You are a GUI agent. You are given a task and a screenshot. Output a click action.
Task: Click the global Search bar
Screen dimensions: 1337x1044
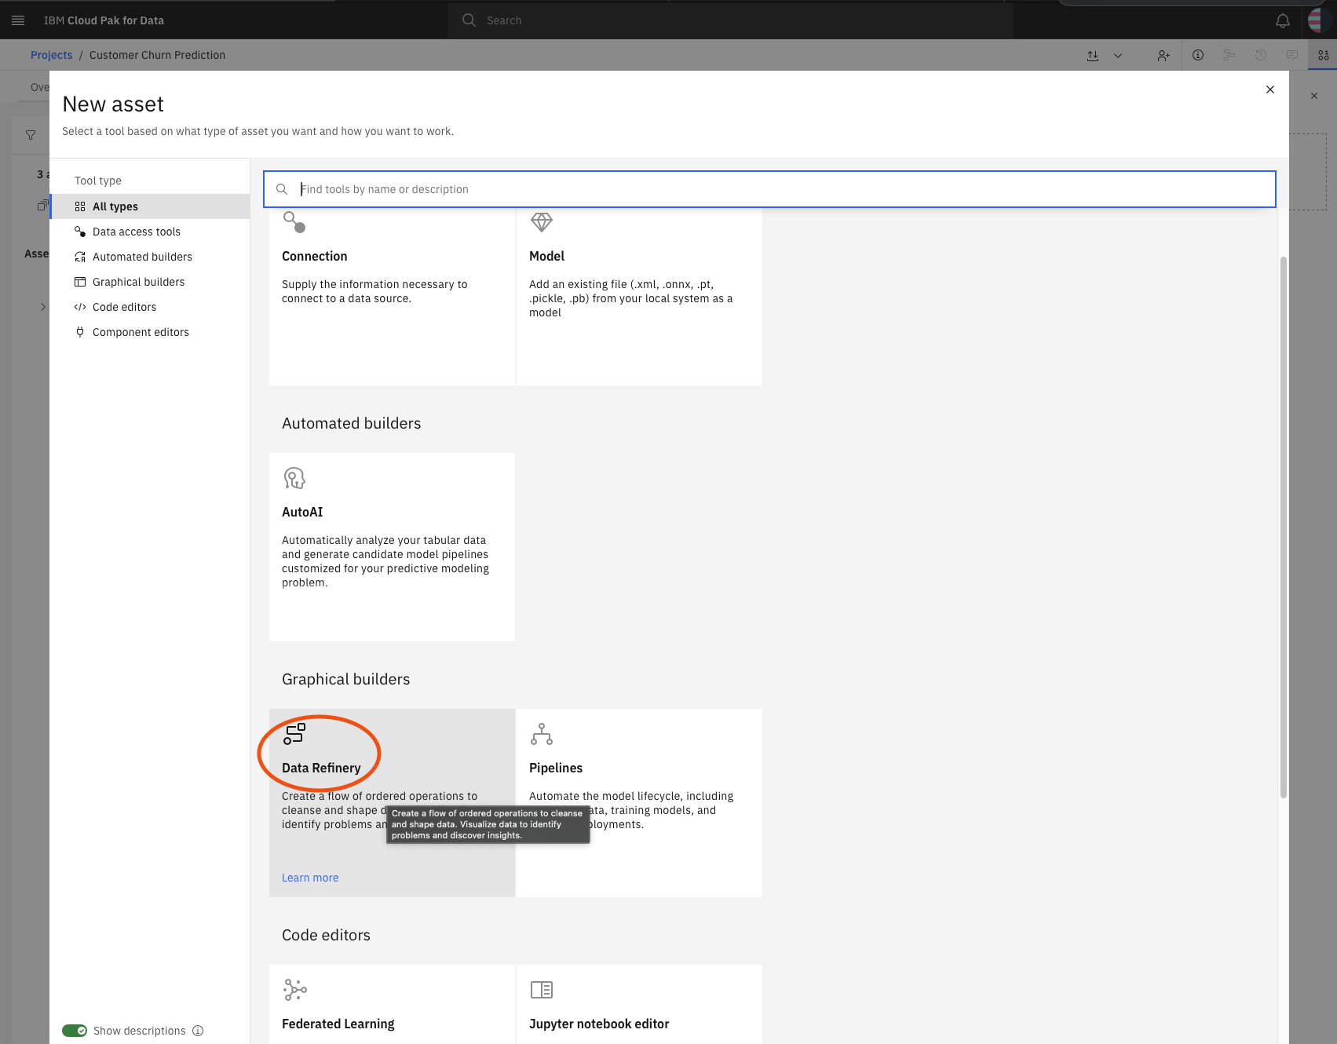(x=731, y=20)
